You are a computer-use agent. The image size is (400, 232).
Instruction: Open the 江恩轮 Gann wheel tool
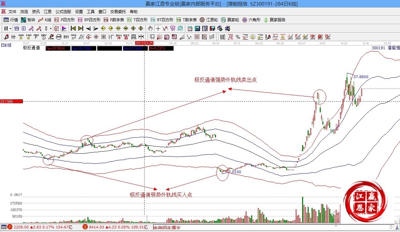click(x=209, y=20)
